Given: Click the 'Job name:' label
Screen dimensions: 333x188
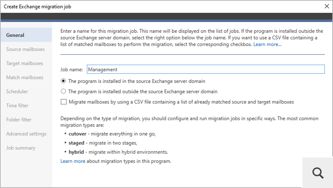Looking at the screenshot, I should pyautogui.click(x=72, y=70).
